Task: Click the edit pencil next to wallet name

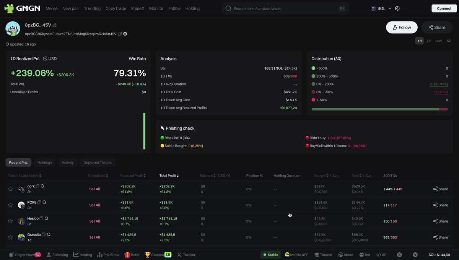Action: click(55, 25)
